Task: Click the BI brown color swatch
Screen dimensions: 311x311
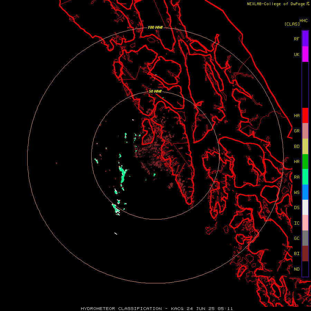Action: click(x=305, y=254)
